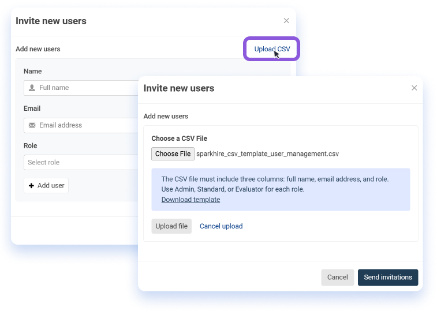Click the envelope icon in Email address field
Viewport: 437px width, 311px height.
[x=32, y=125]
